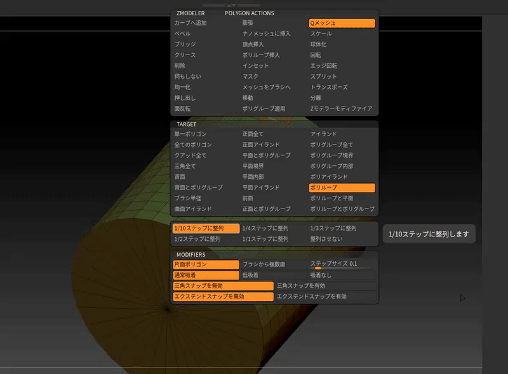
Task: Choose the インセット action
Action: coord(256,66)
